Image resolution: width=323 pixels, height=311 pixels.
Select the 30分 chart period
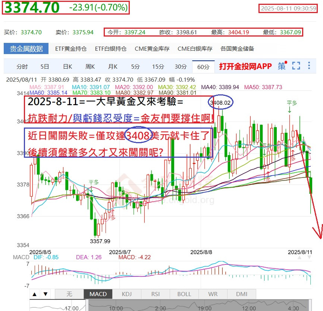click(181, 67)
